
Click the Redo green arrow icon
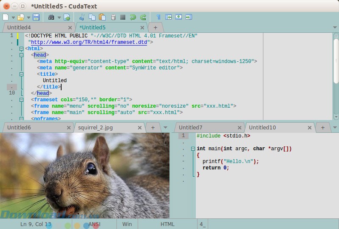pyautogui.click(x=143, y=17)
